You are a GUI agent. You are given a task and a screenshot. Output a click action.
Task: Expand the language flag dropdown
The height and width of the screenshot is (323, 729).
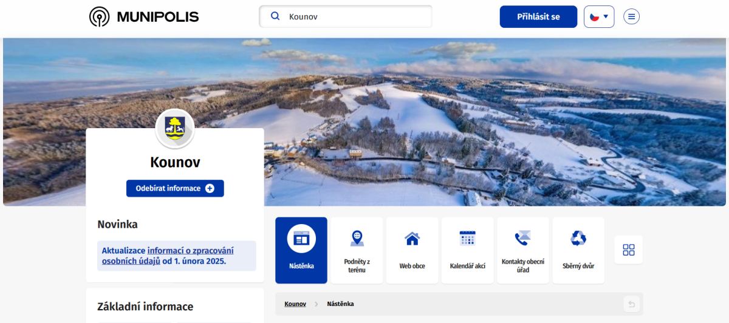[x=599, y=17]
